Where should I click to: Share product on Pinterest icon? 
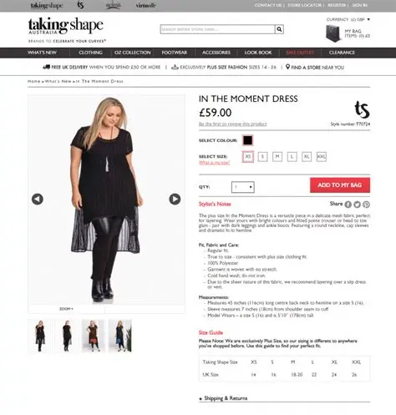coord(366,205)
